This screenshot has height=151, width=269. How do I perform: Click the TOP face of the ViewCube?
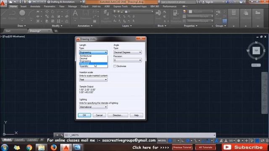point(256,51)
